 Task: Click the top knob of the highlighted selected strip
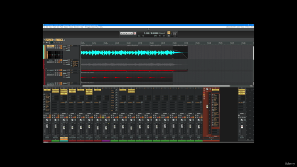207,89
